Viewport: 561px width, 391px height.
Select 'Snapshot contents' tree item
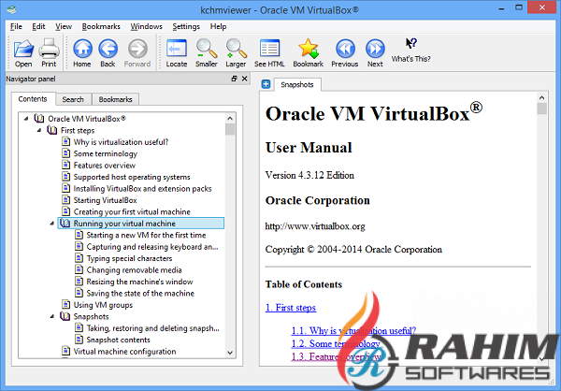pos(118,340)
